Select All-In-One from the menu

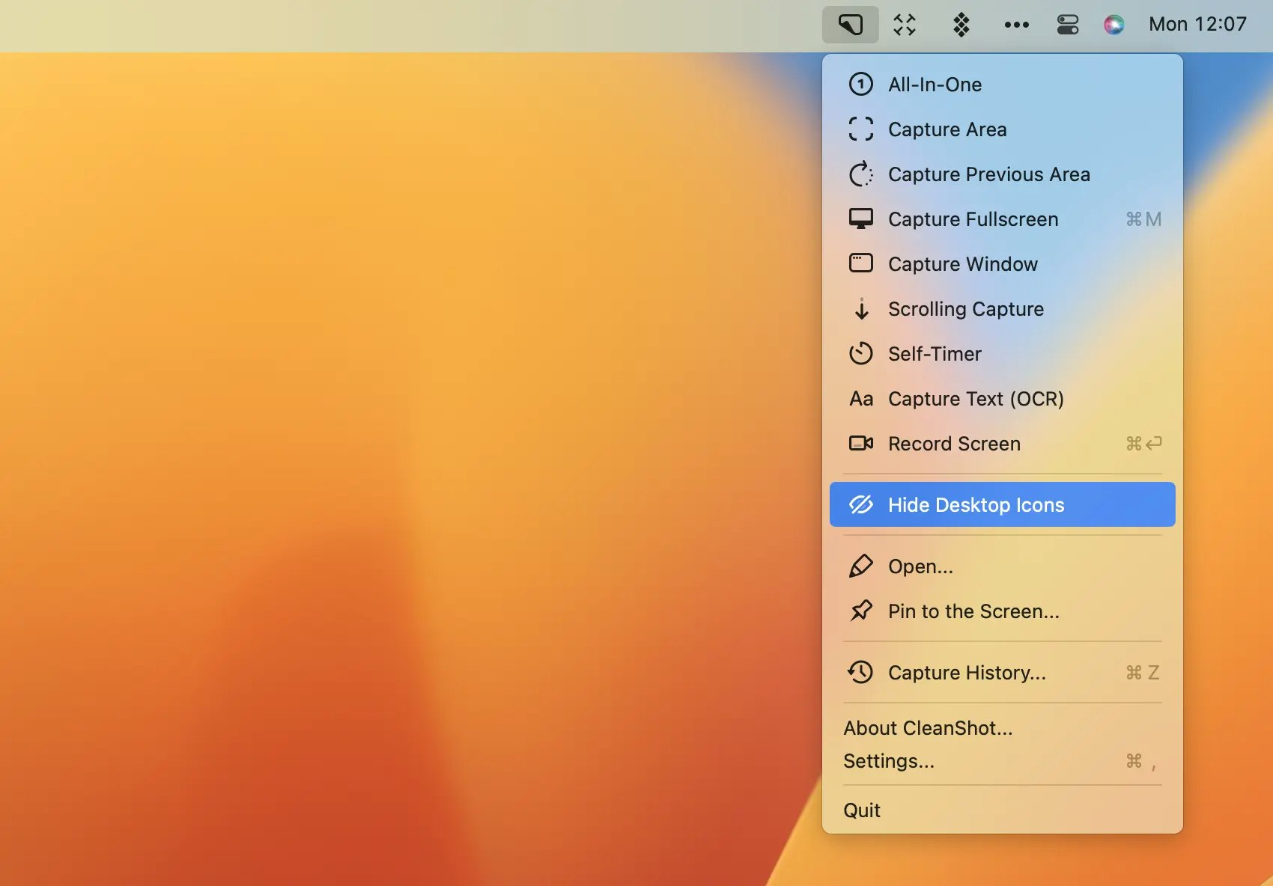pos(1003,85)
